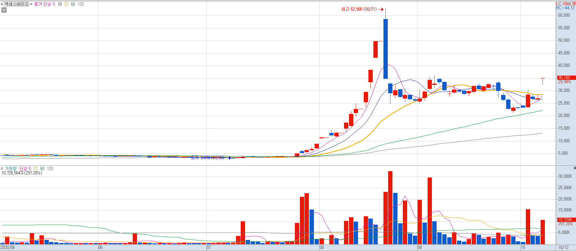The height and width of the screenshot is (251, 576).
Task: Click the 5,000K volume axis label
Action: (x=564, y=232)
